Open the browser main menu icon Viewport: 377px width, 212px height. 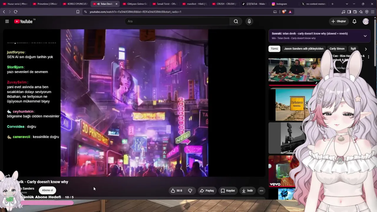(373, 12)
